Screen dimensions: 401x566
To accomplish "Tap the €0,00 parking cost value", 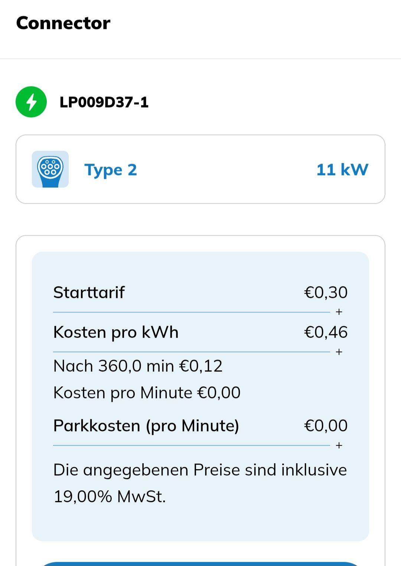I will click(326, 426).
